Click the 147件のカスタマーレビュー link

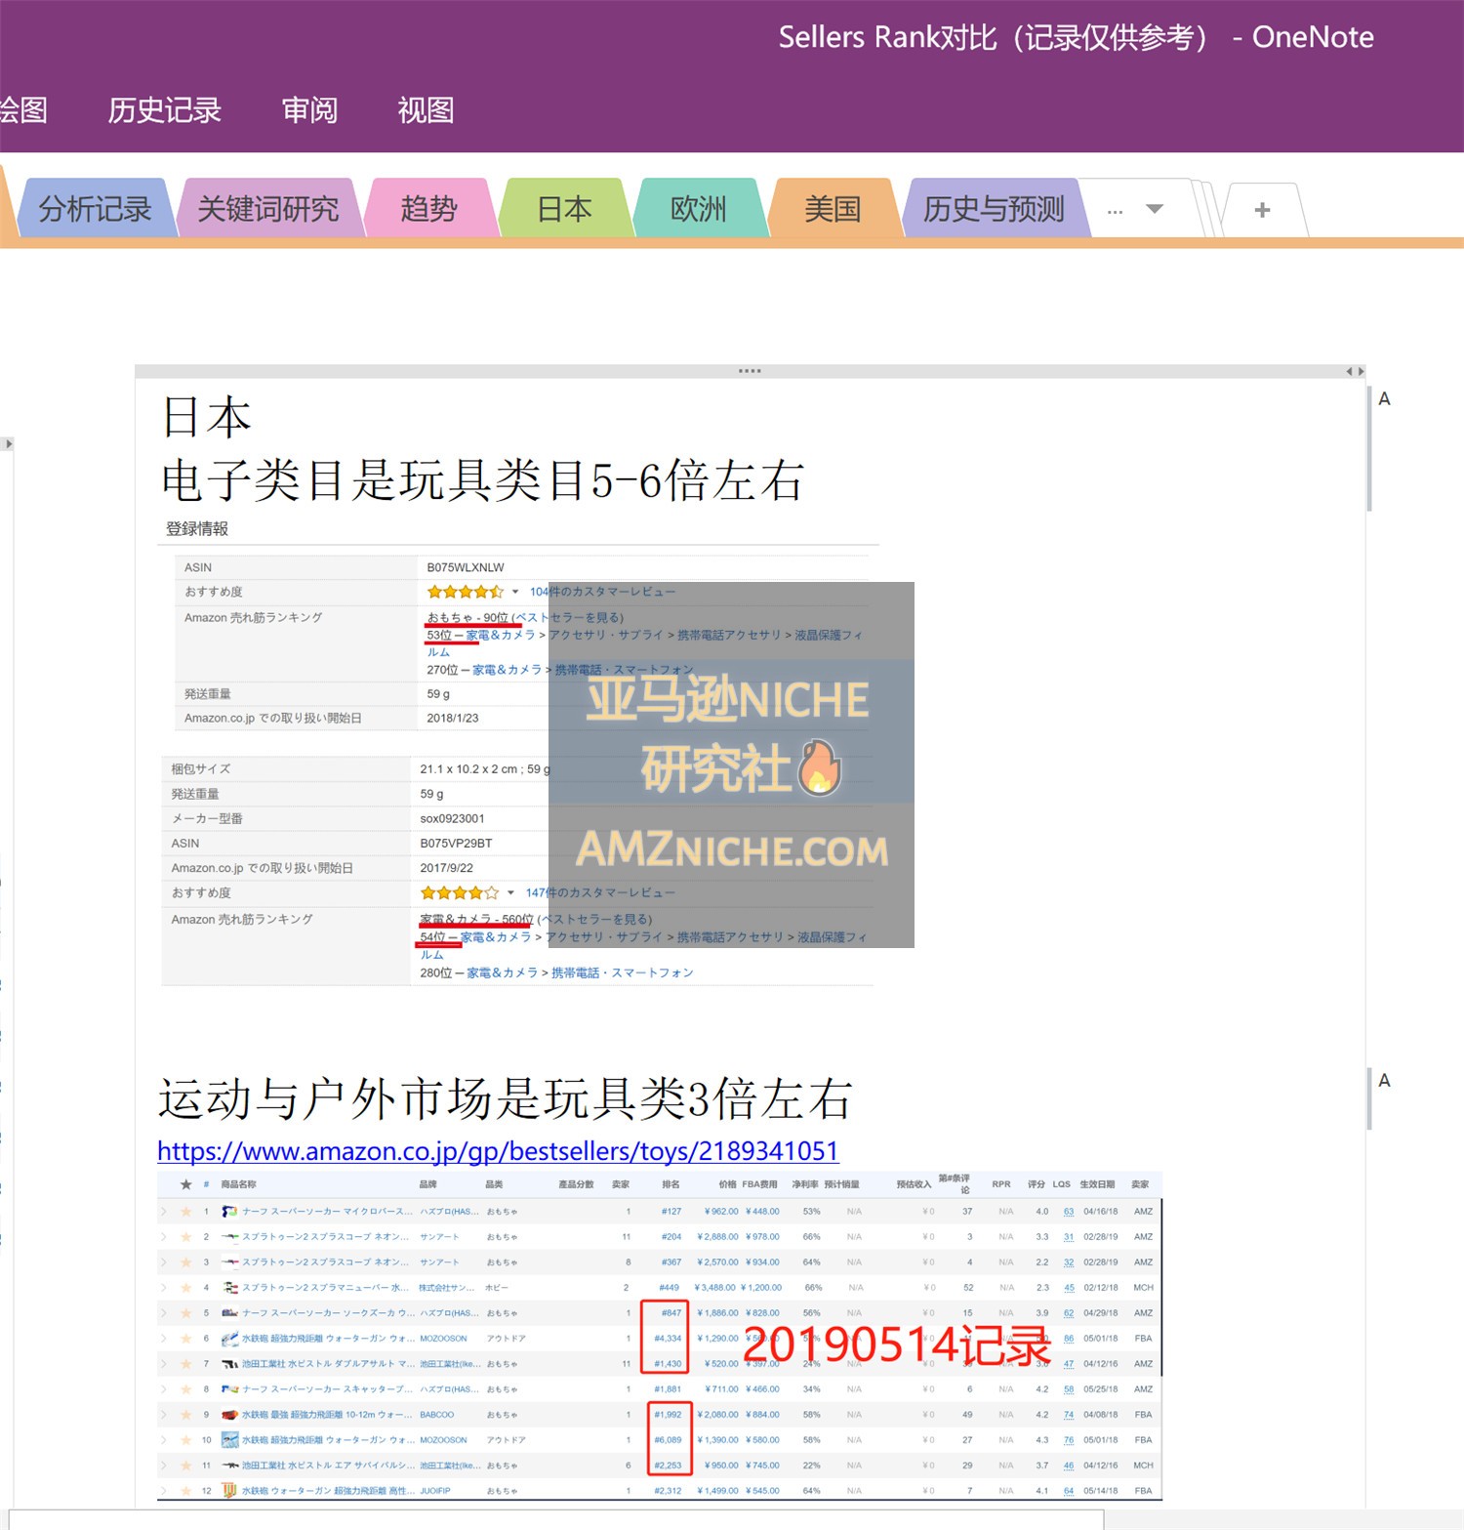pos(600,892)
